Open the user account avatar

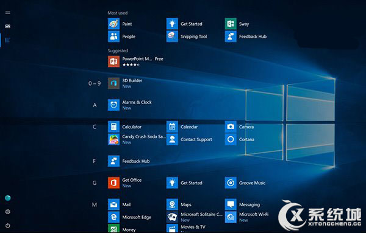(8, 198)
